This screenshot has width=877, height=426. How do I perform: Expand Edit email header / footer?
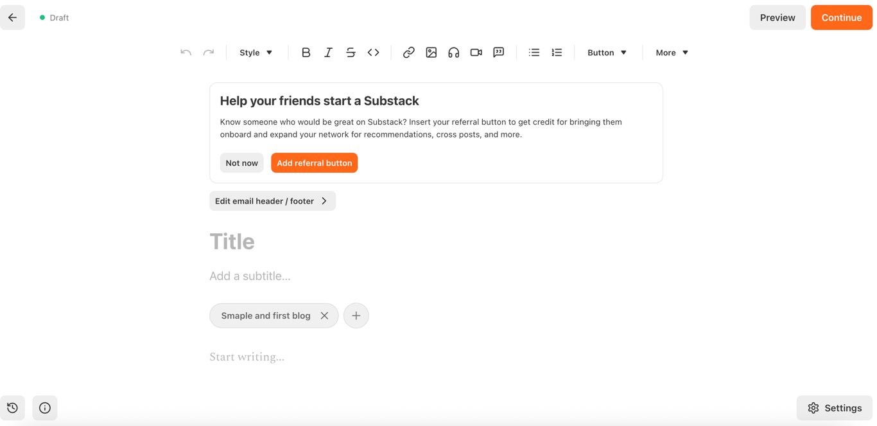coord(272,201)
